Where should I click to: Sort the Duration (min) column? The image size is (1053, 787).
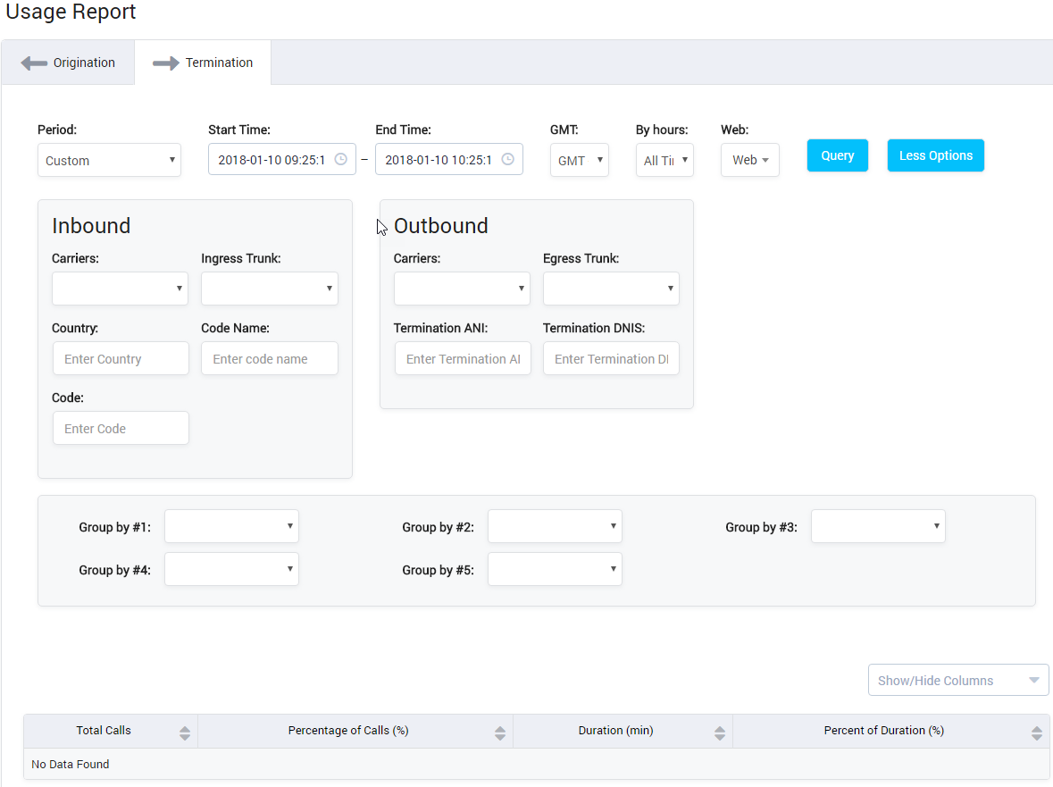tap(720, 731)
